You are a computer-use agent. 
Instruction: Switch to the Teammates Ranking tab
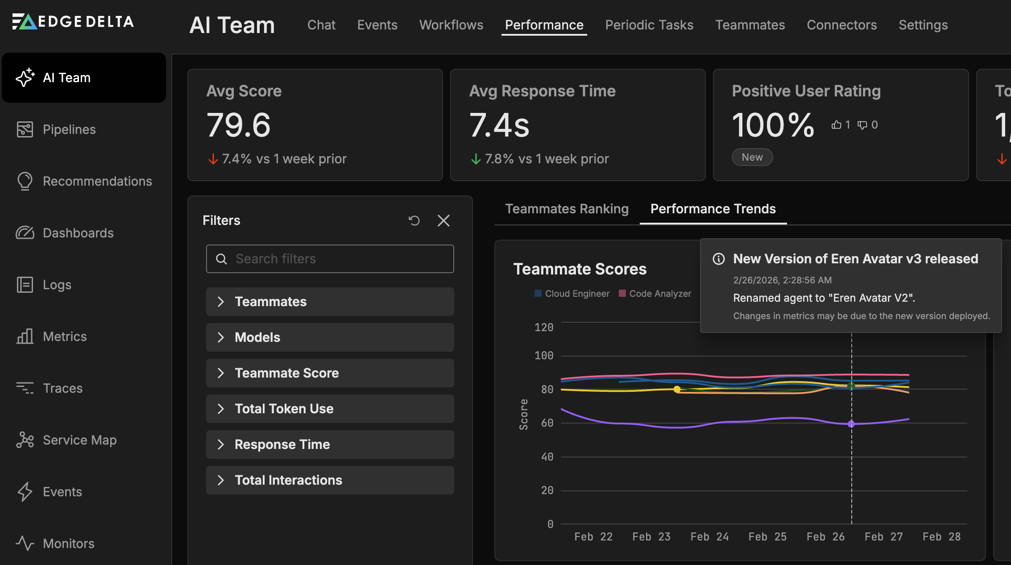(x=567, y=209)
